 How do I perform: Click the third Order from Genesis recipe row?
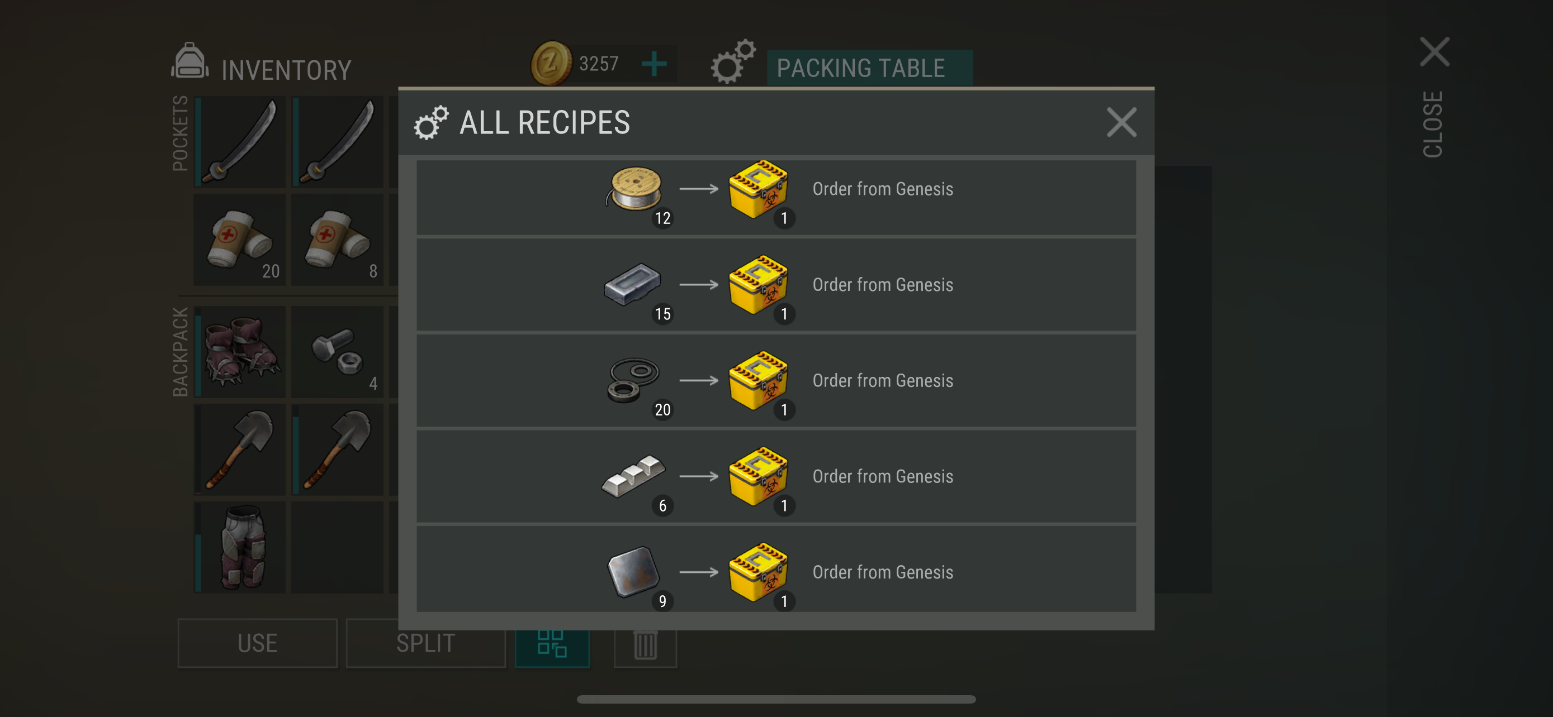(x=776, y=380)
